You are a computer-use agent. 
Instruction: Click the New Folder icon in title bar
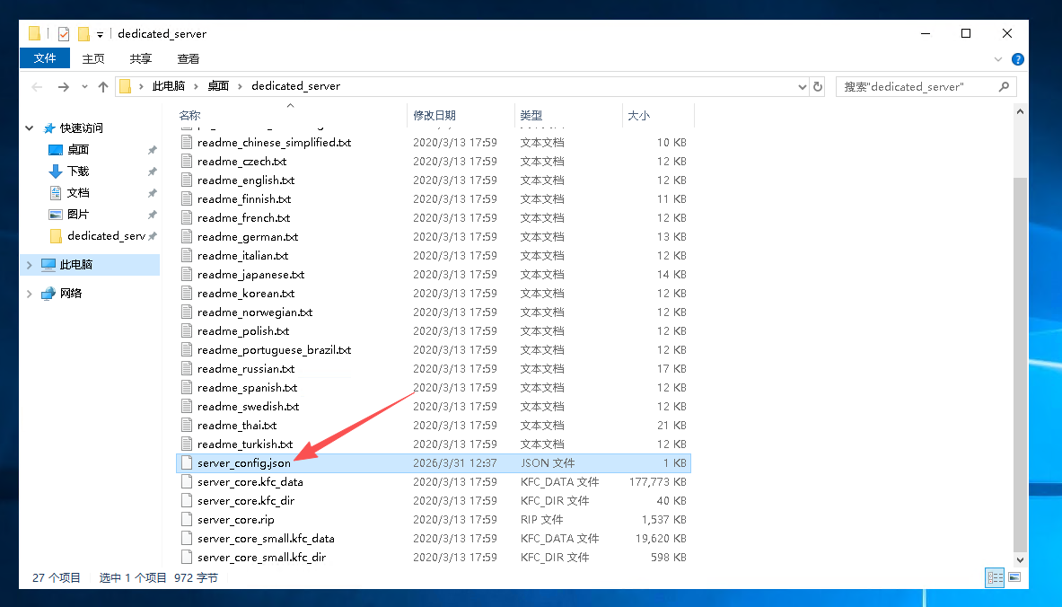83,34
